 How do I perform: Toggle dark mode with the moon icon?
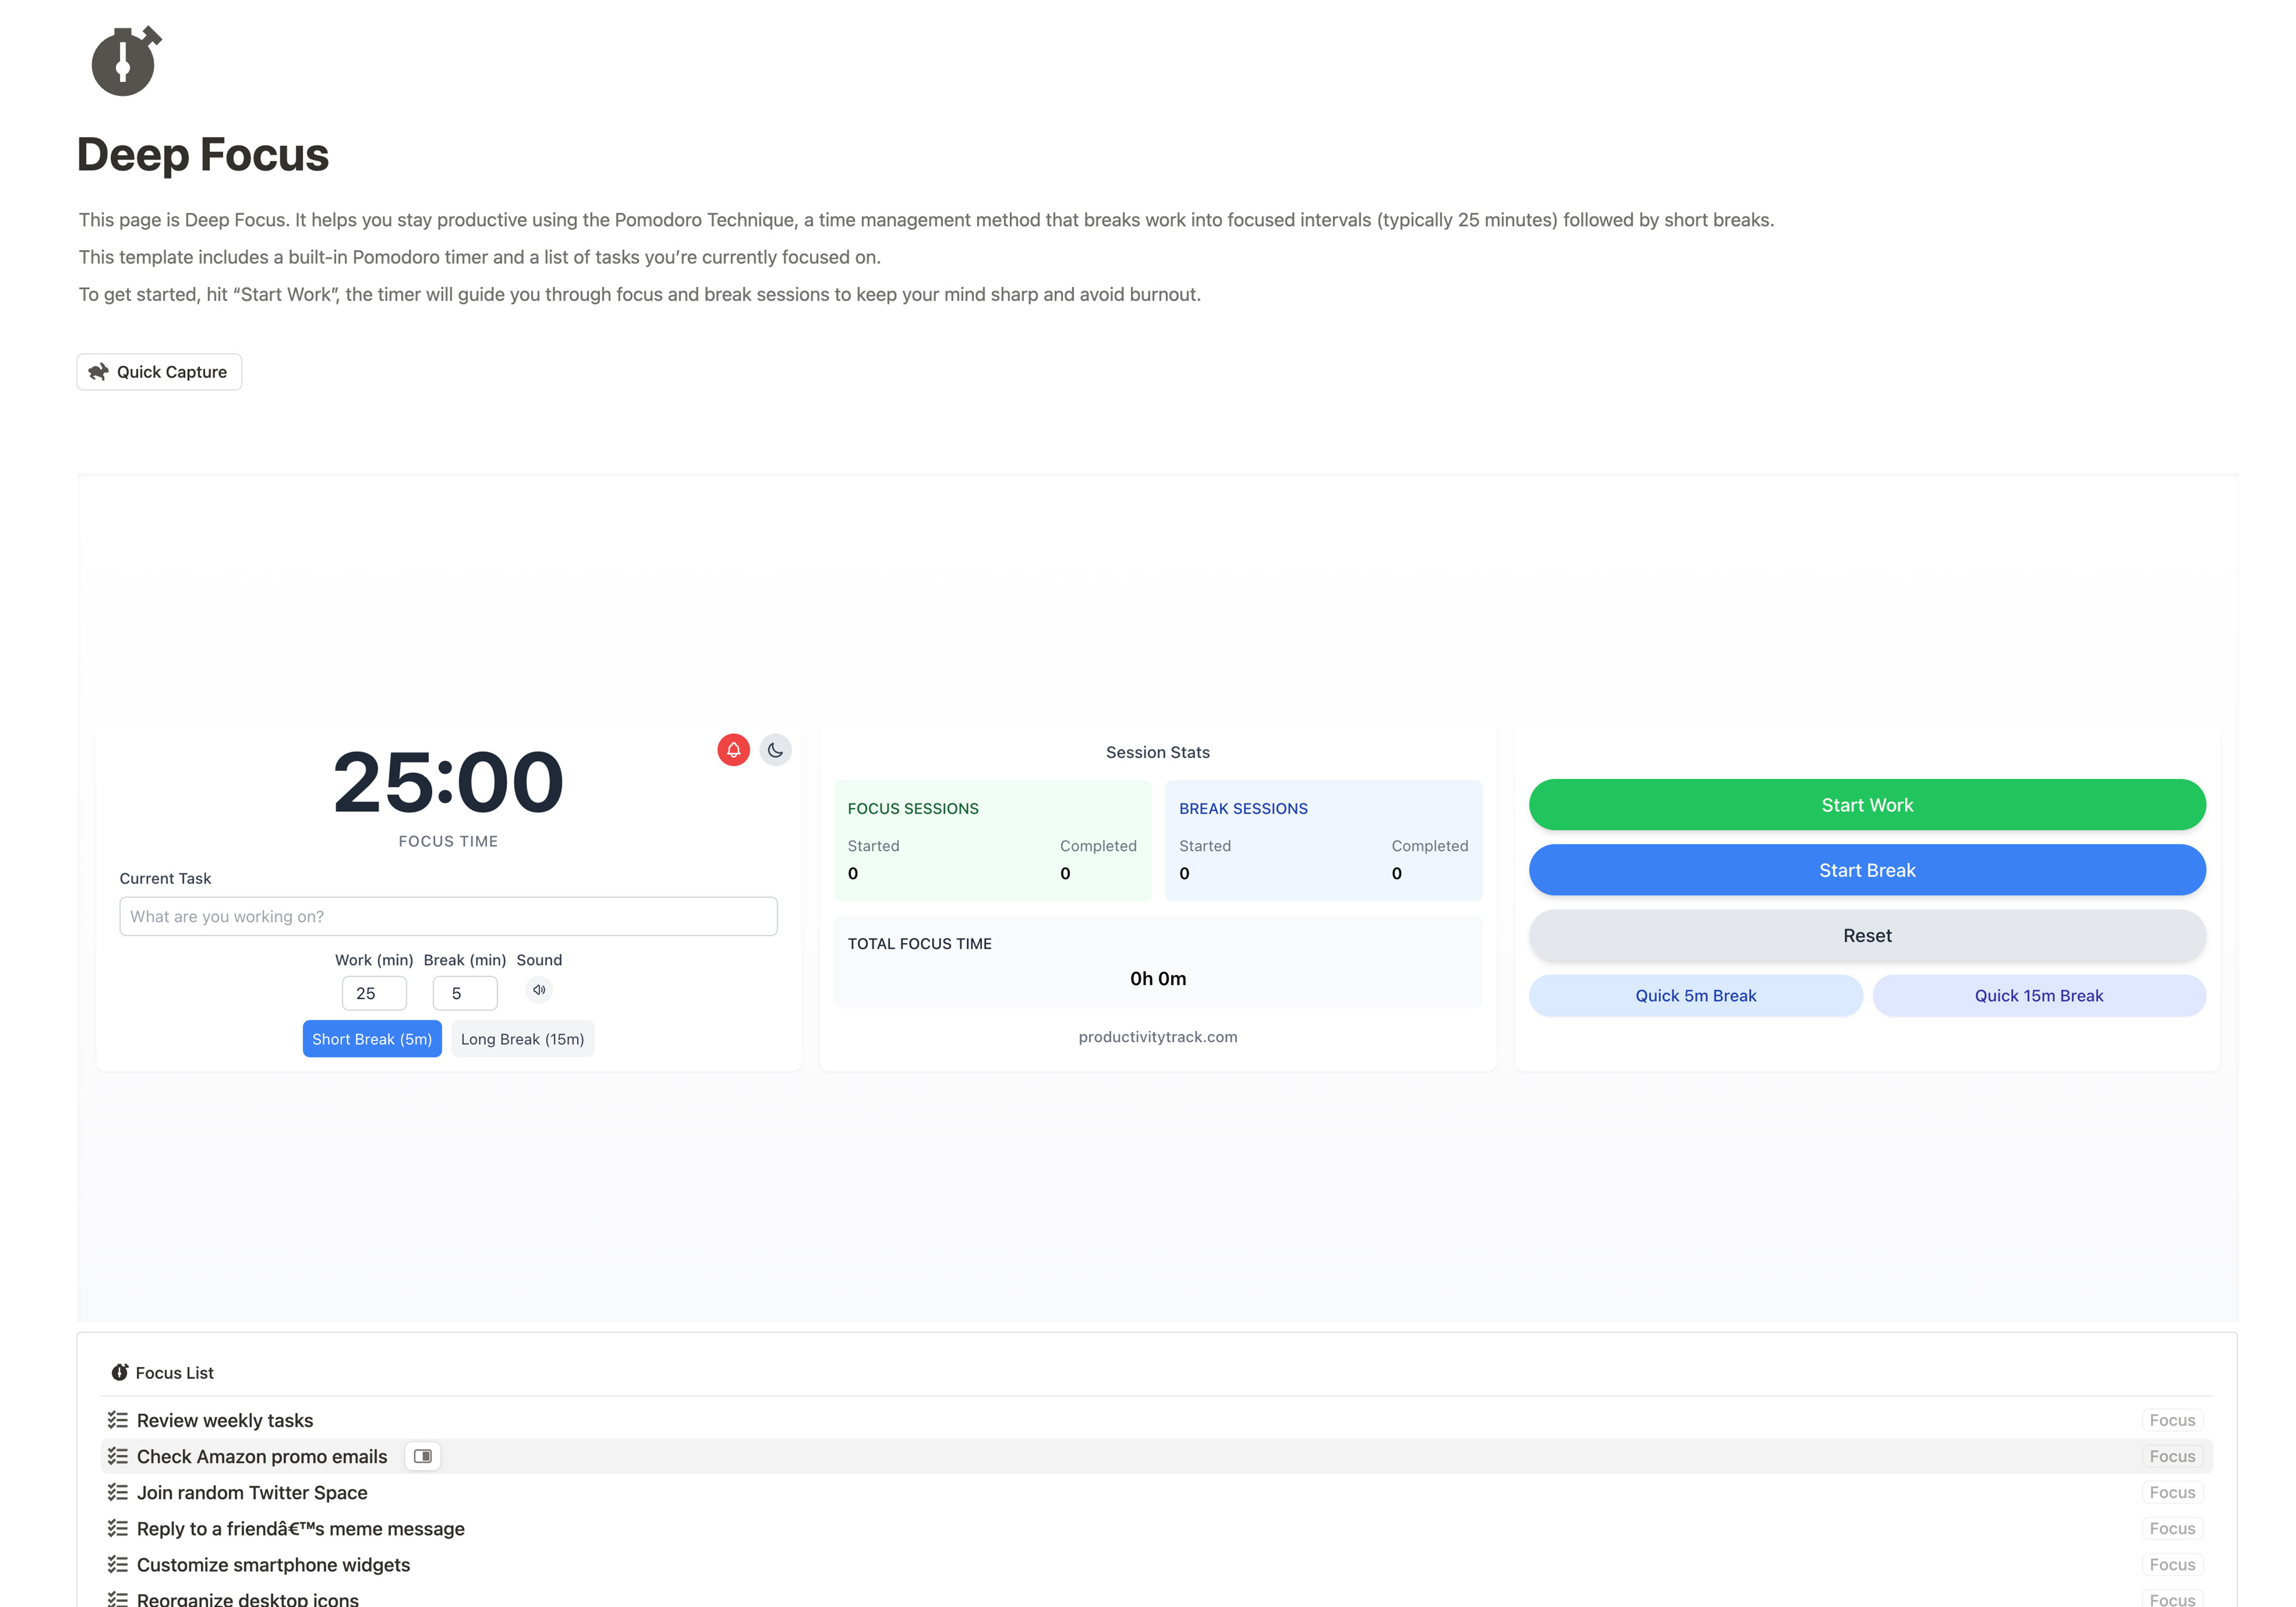[x=775, y=750]
